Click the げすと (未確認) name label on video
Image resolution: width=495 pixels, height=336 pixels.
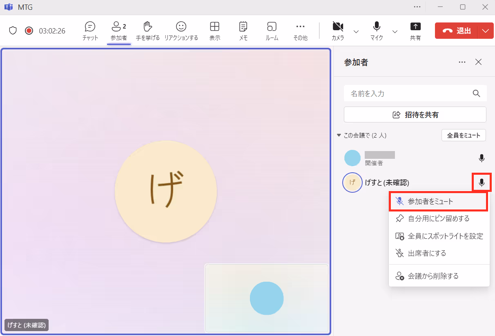[x=26, y=325]
